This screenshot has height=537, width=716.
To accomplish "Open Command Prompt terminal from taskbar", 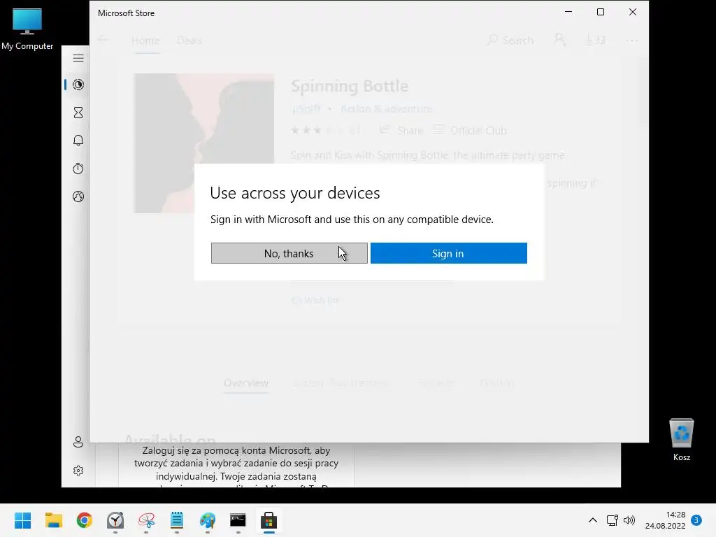I will [x=238, y=520].
